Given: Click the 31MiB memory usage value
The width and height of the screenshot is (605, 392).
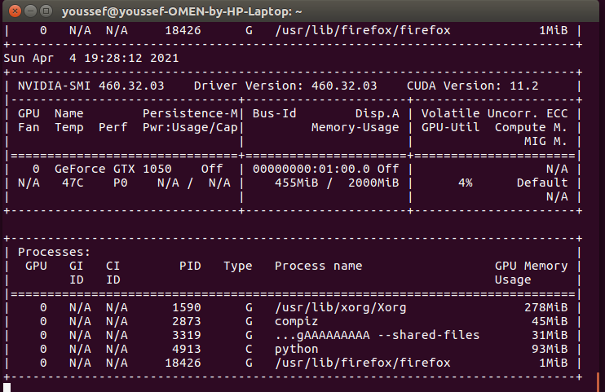Looking at the screenshot, I should tap(550, 335).
